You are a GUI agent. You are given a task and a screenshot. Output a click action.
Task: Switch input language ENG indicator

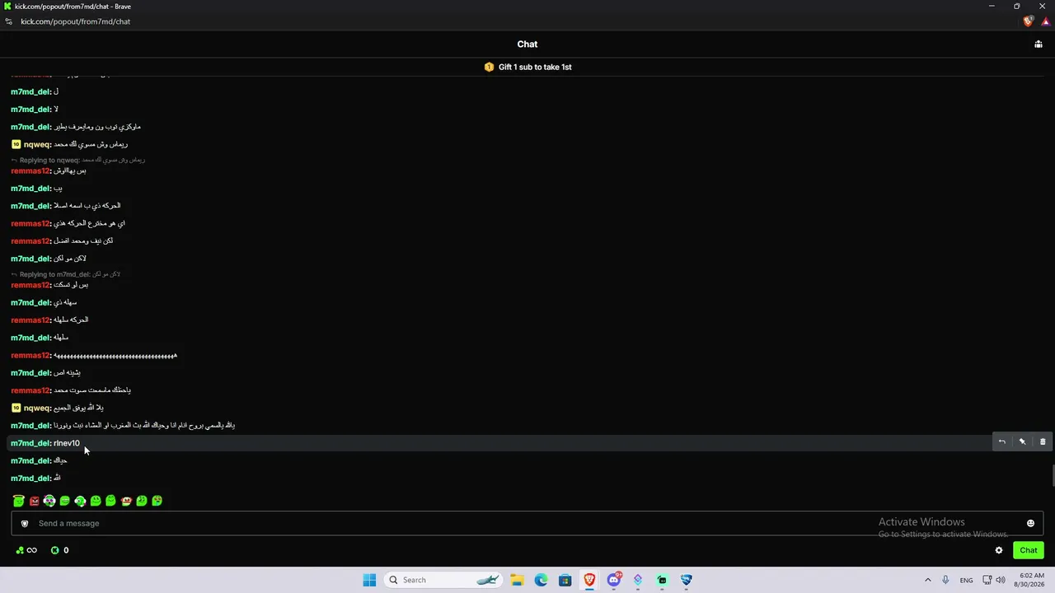[x=966, y=580]
